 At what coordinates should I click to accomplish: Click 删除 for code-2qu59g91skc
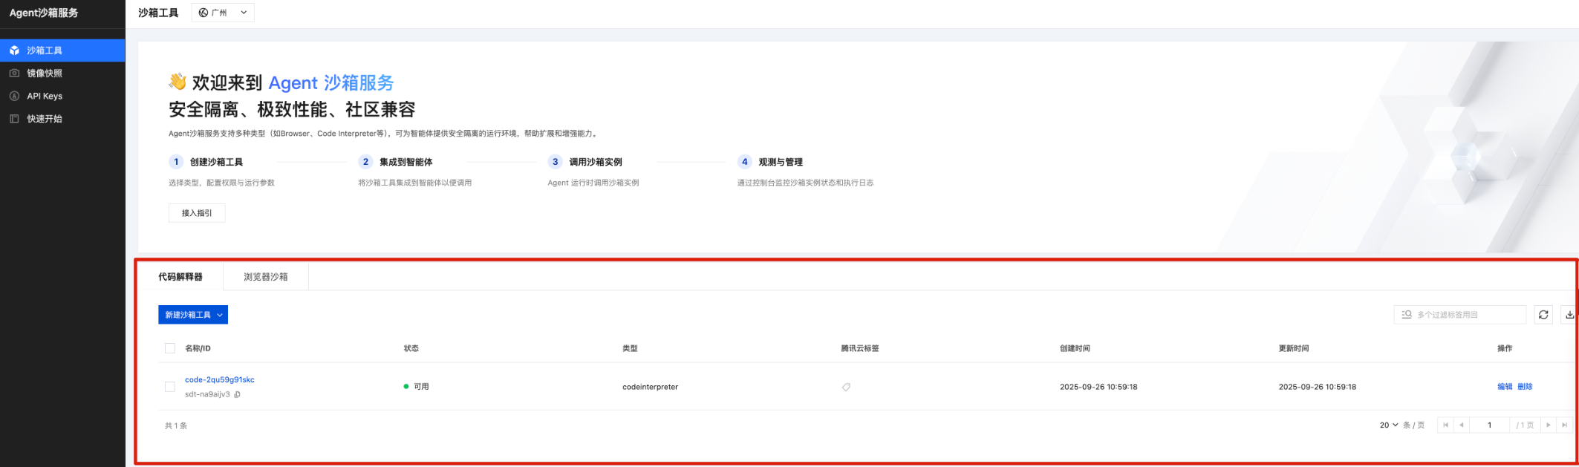click(1525, 387)
